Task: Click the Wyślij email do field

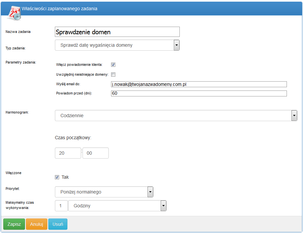Action: click(x=199, y=84)
